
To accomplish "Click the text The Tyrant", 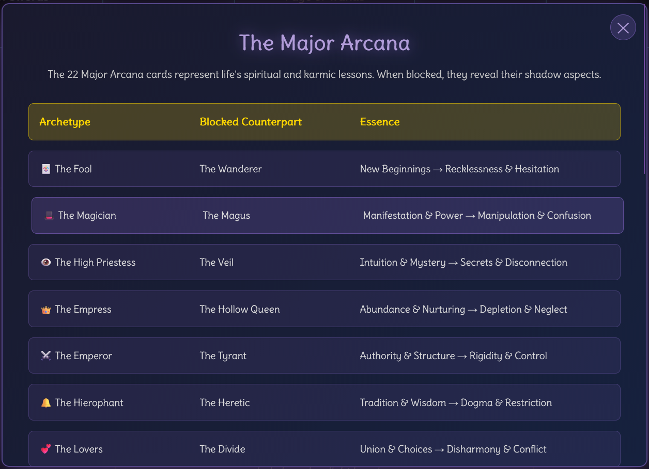I will 223,355.
